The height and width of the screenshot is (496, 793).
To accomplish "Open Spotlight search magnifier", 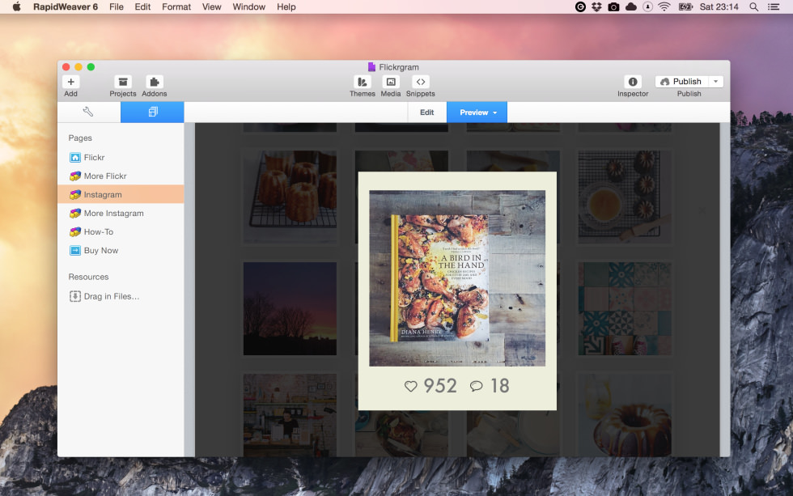I will coord(753,6).
